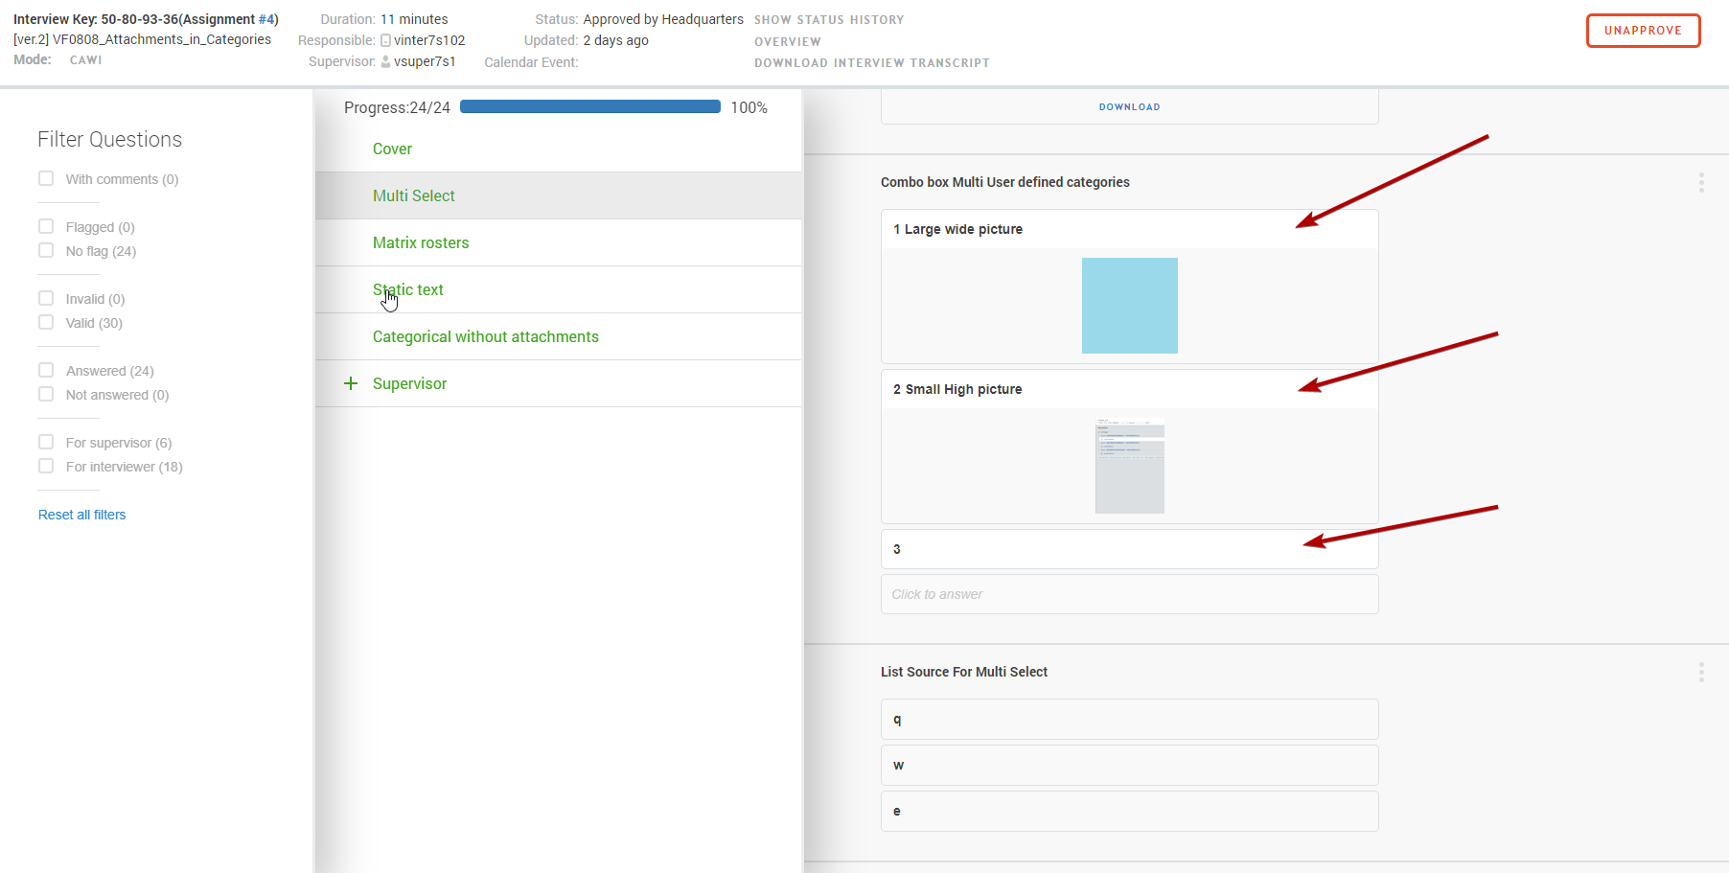Toggle the For supervisor filter
This screenshot has width=1729, height=873.
[46, 442]
